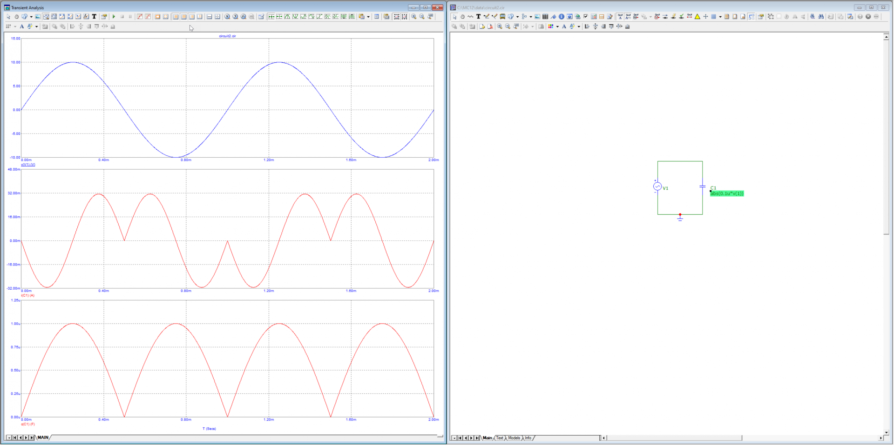Toggle the first column-layout tile button
Viewport: 894px width, 445px height.
point(176,17)
